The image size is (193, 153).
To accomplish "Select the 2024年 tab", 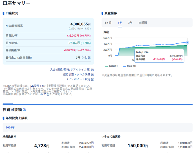I will pyautogui.click(x=10, y=127).
